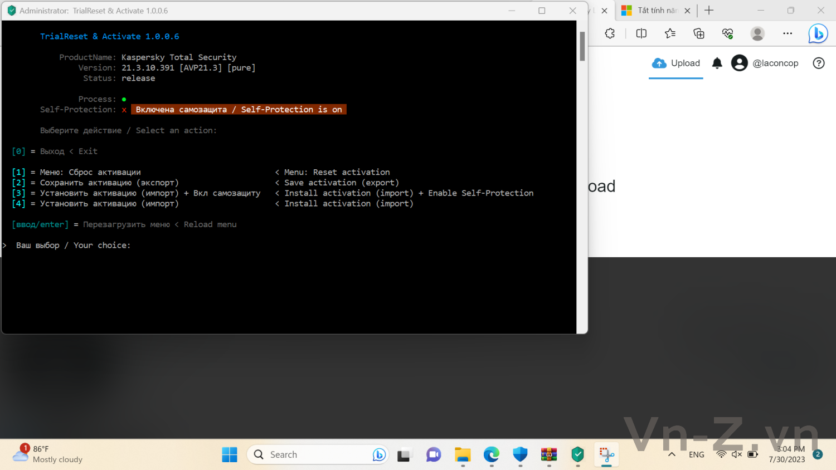Screen dimensions: 836x470
Task: Click the Edge profile avatar
Action: pos(757,33)
